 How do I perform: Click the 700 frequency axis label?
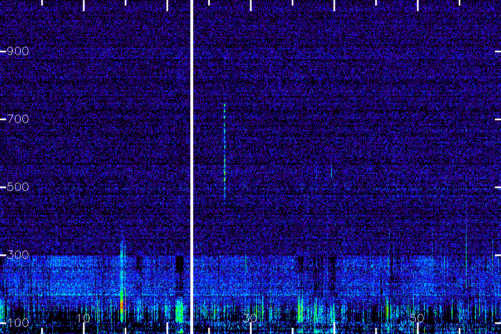pyautogui.click(x=18, y=119)
